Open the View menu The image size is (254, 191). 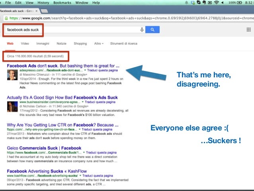29,3
